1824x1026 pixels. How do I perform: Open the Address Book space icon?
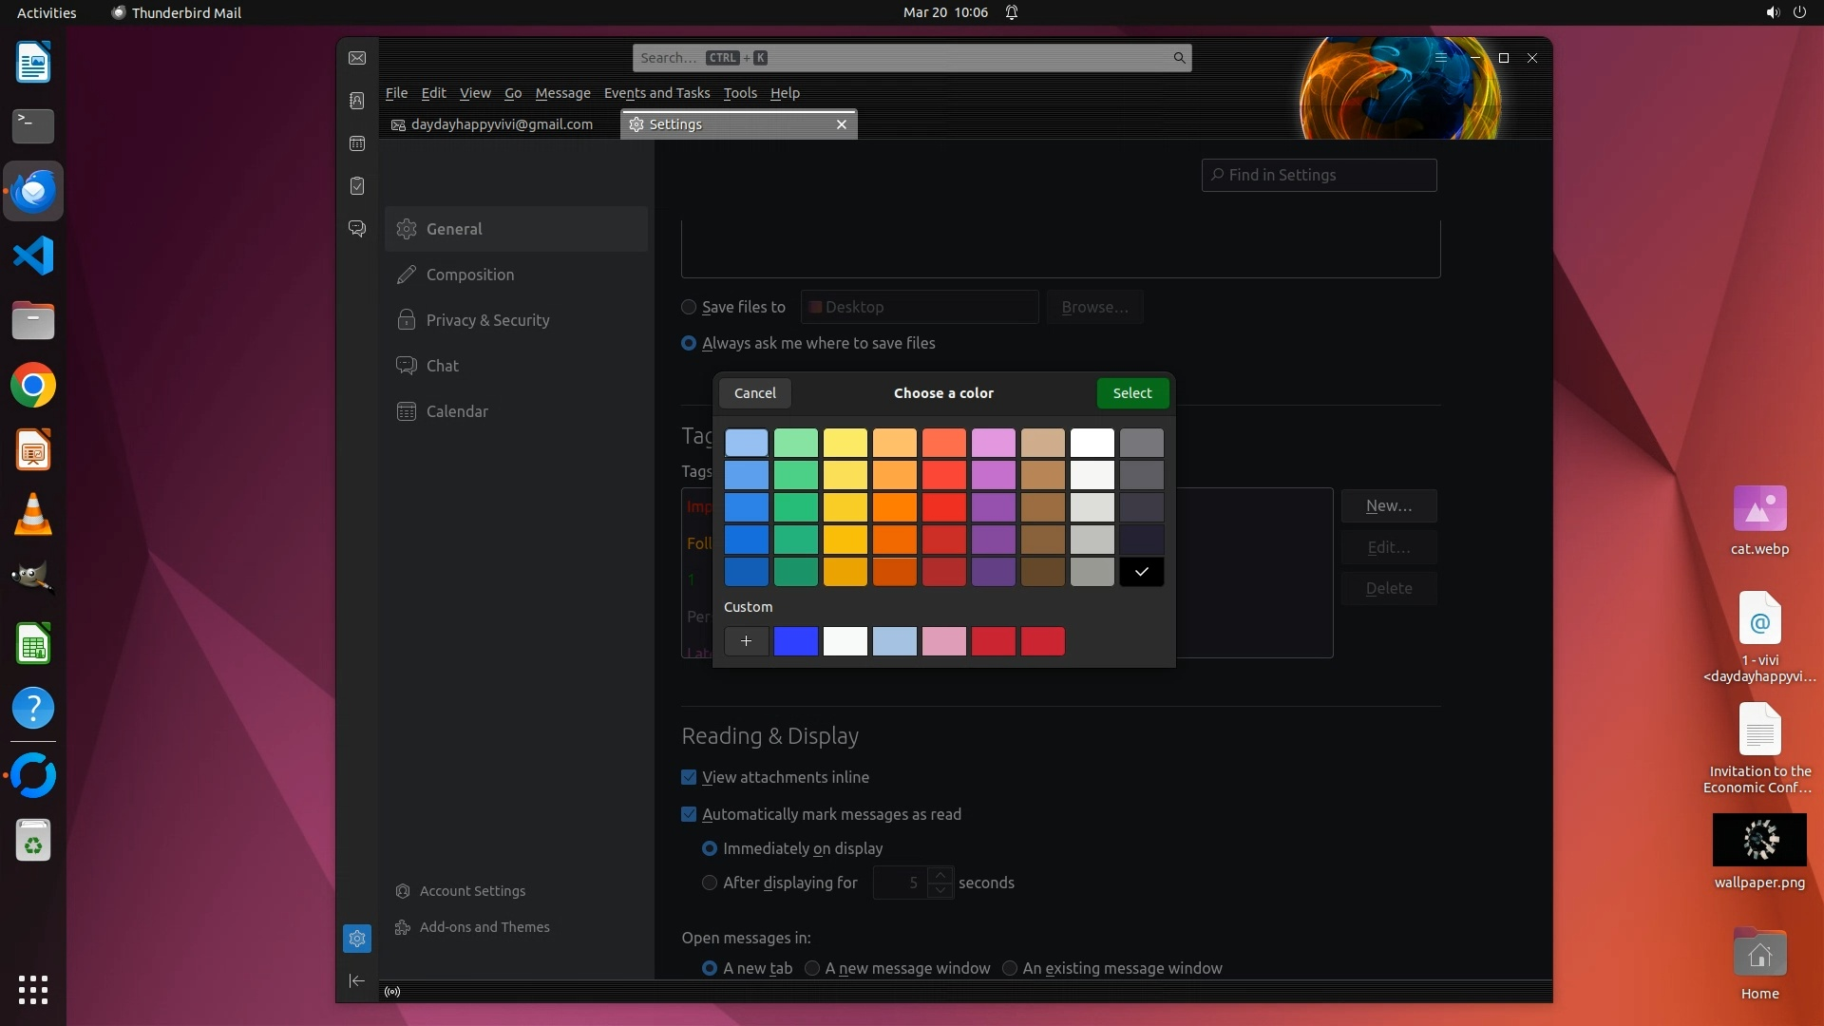pos(357,101)
